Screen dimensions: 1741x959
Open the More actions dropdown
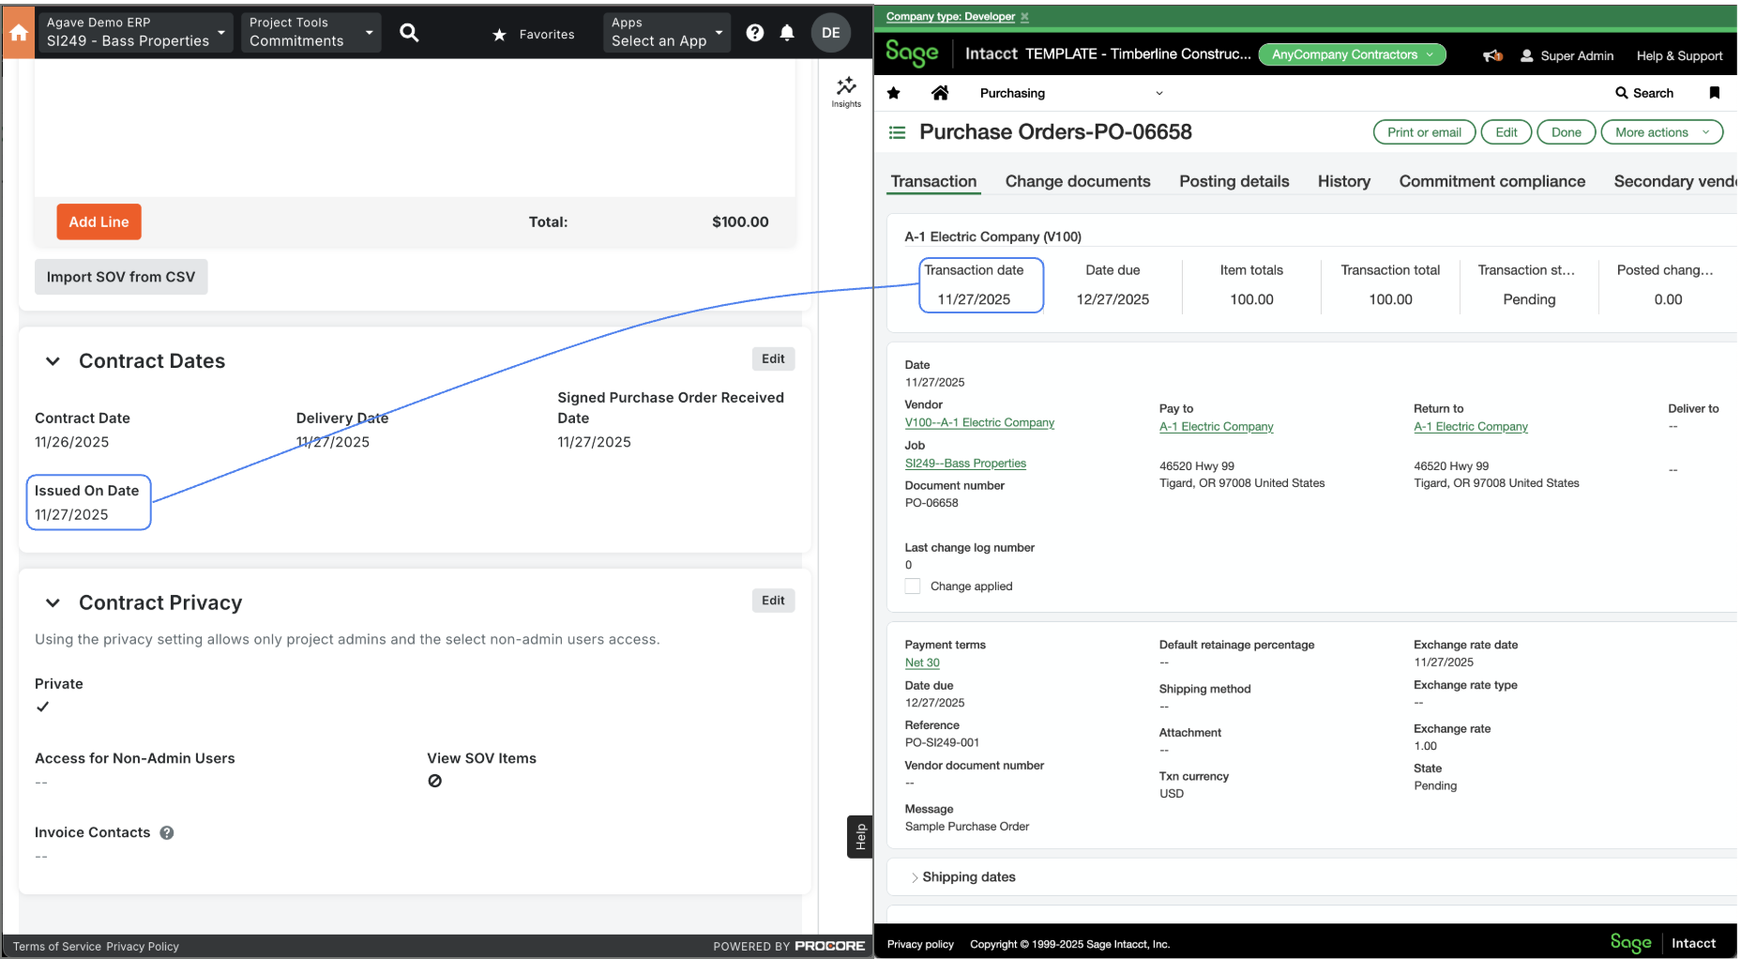click(x=1661, y=131)
